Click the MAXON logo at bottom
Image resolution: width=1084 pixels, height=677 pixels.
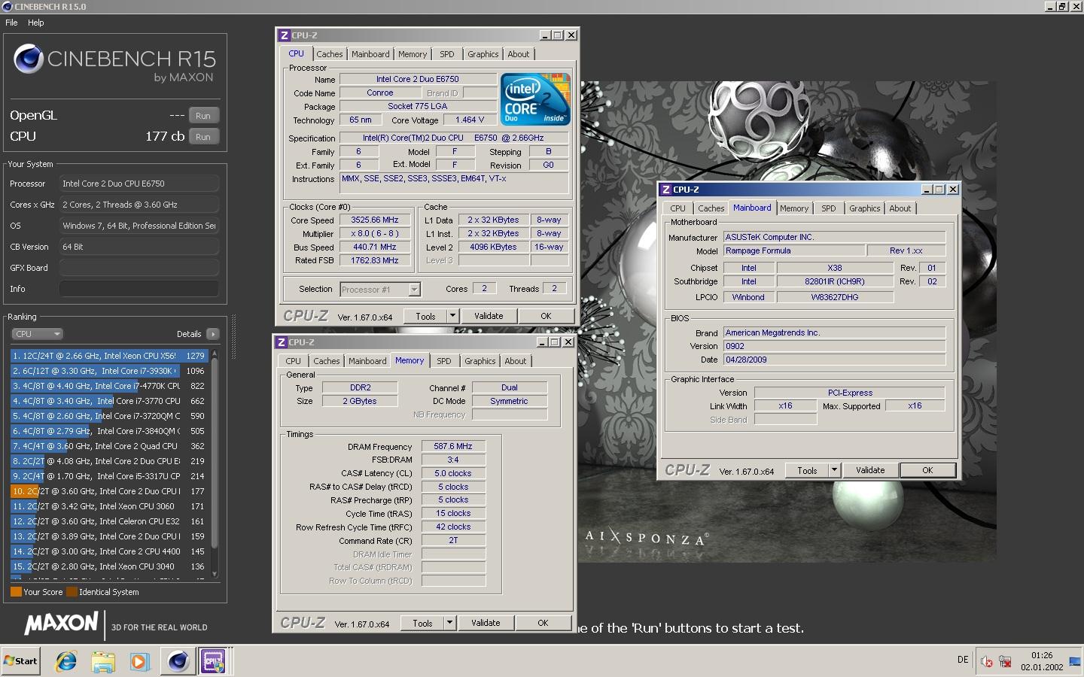coord(61,624)
